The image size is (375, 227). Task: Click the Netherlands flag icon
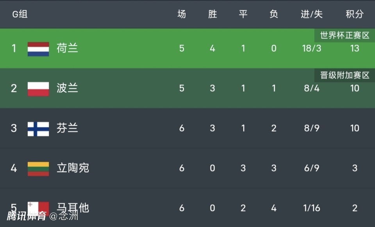38,49
